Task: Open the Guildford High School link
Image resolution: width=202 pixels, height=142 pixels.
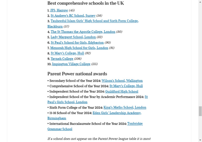Action: [122, 92]
